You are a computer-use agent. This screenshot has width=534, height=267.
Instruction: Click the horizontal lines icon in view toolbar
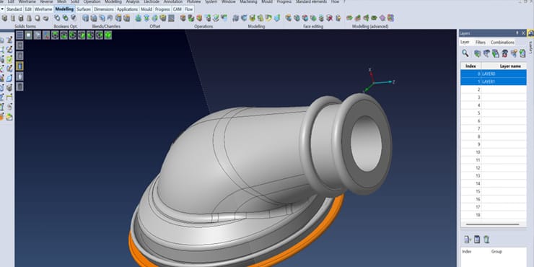pyautogui.click(x=19, y=35)
